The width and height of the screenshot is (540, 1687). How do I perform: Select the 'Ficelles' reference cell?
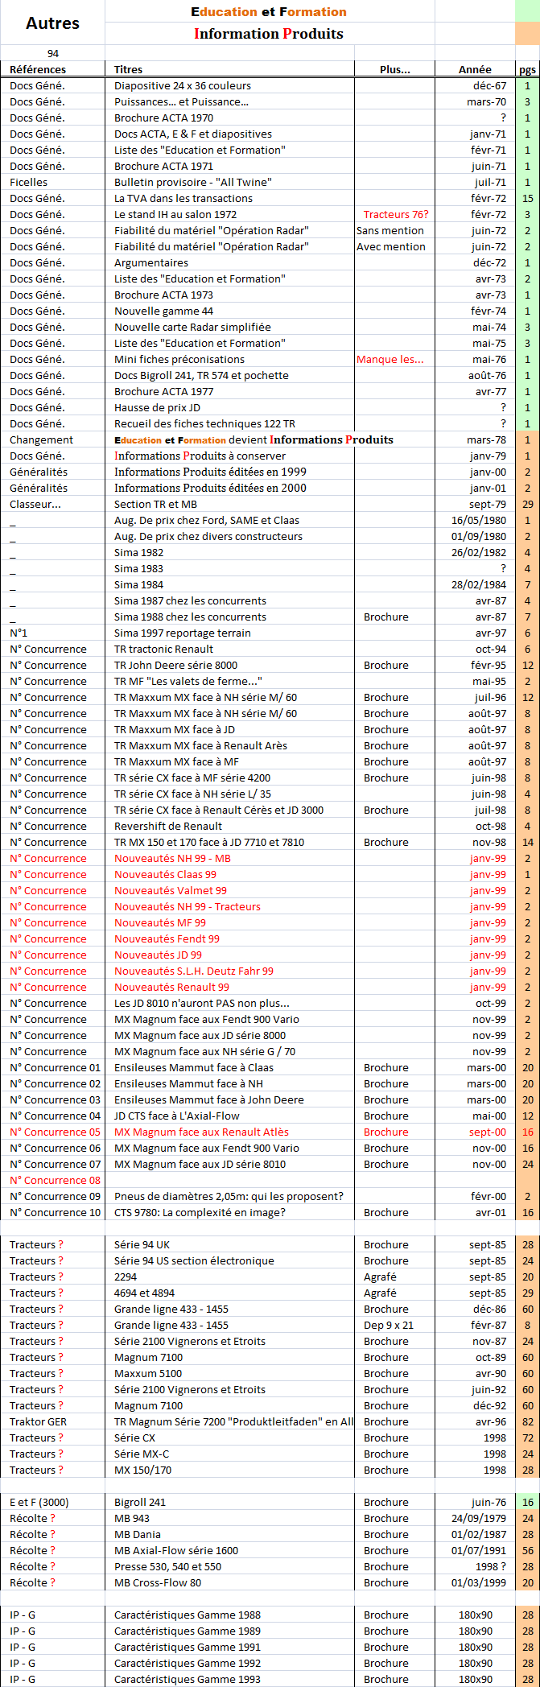tap(28, 182)
